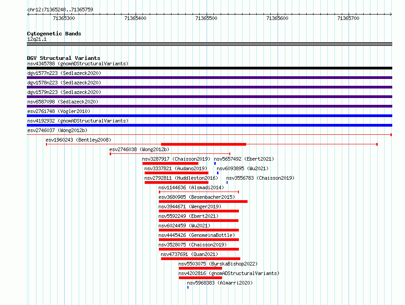This screenshot has width=405, height=305.
Task: Click the Cytogenetic Bands track title
Action: pos(54,34)
